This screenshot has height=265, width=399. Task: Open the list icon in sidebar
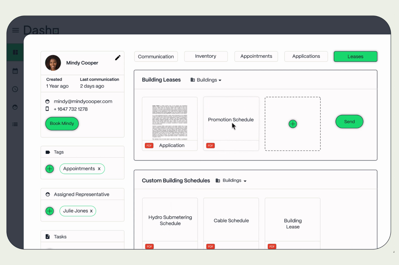pos(15,124)
